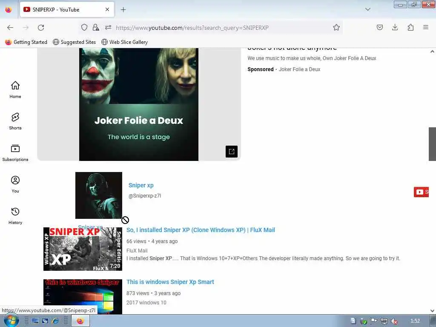Click the taskbar clock showing 1:52
Screen dimensions: 436x327
tap(415, 321)
